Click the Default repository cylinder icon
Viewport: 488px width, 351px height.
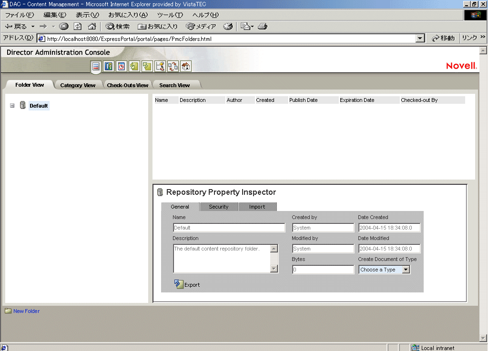coord(23,105)
